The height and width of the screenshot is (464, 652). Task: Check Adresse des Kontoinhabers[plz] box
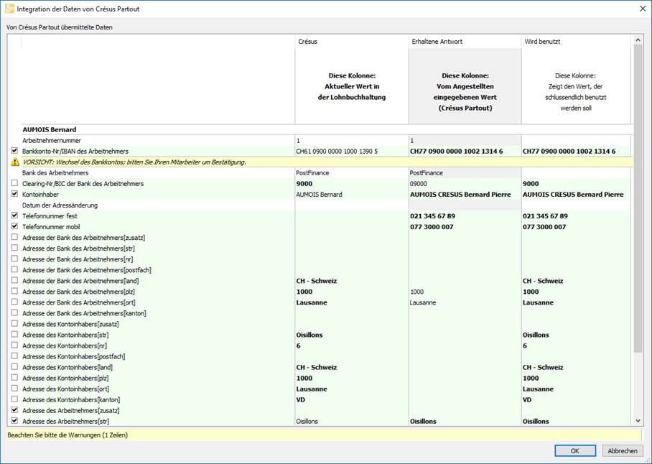14,378
